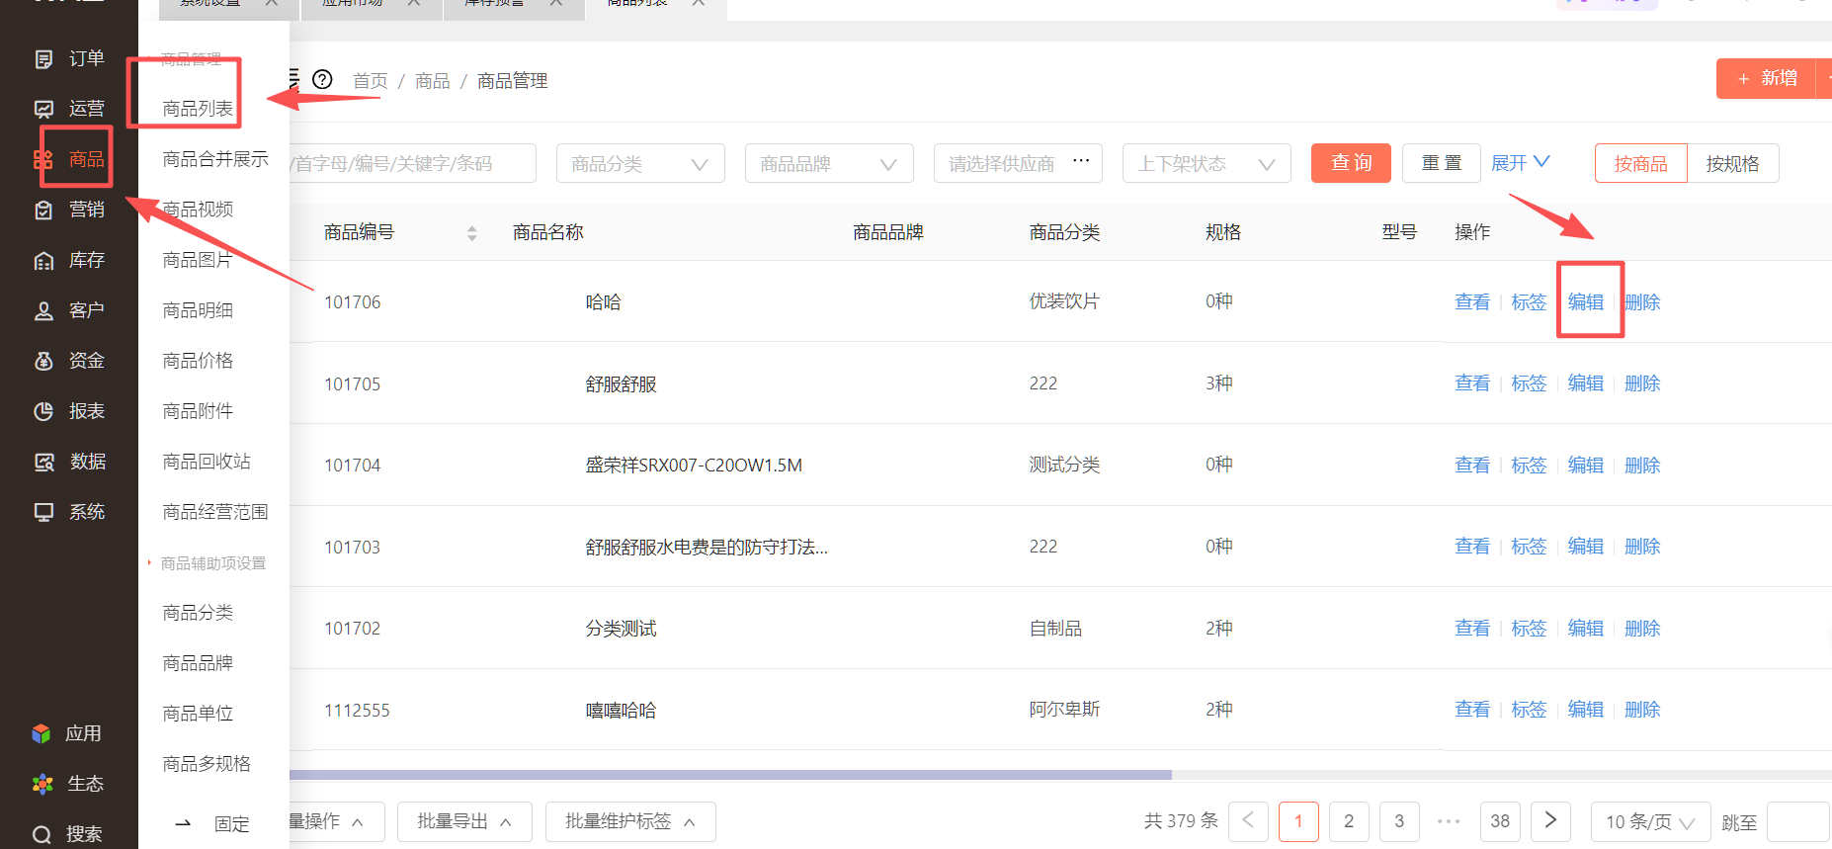Open 商品多规格 submenu item
The height and width of the screenshot is (849, 1832).
(x=207, y=764)
